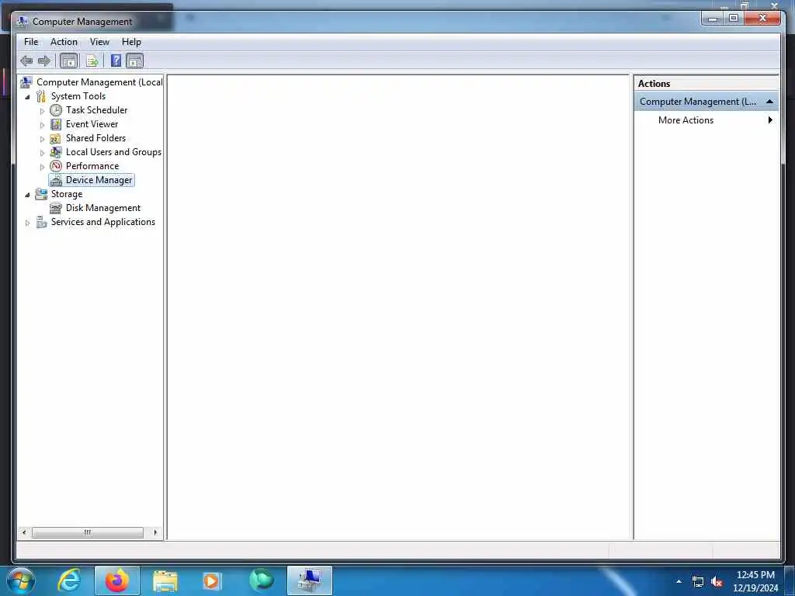Toggle the Show/Hide Action Pane toolbar icon

pyautogui.click(x=135, y=61)
